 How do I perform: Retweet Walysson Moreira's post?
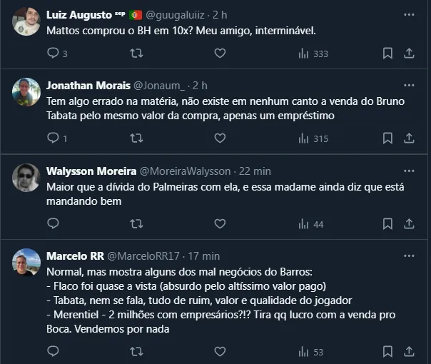click(136, 224)
